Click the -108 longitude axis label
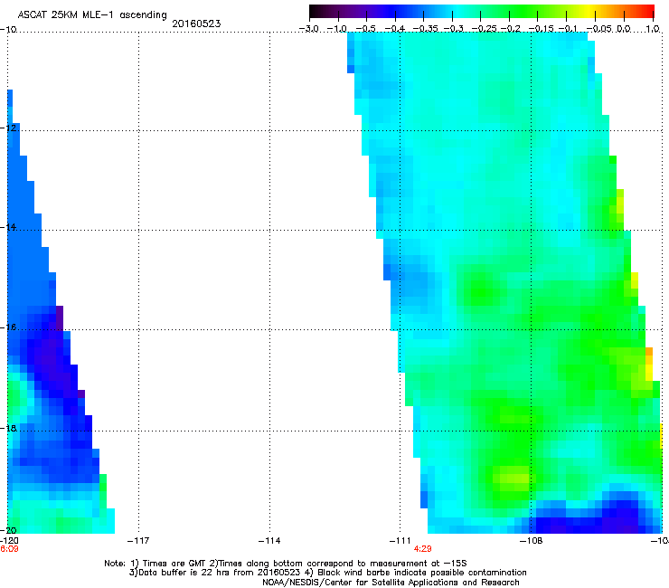 [x=531, y=541]
